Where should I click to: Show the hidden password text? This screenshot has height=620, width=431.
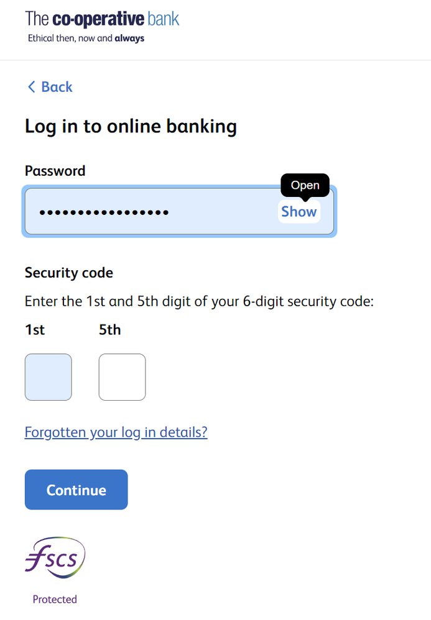299,212
